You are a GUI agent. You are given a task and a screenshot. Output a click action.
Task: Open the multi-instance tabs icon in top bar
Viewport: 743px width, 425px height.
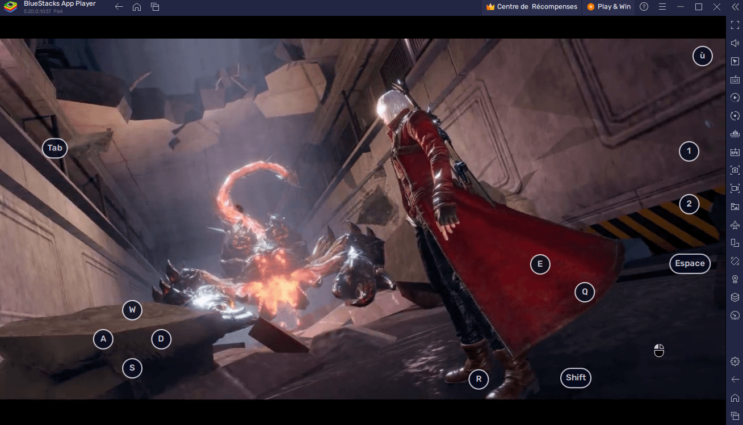155,7
